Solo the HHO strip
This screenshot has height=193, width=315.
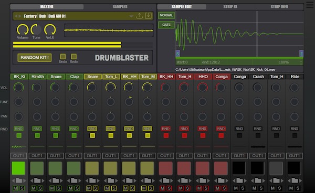point(206,188)
